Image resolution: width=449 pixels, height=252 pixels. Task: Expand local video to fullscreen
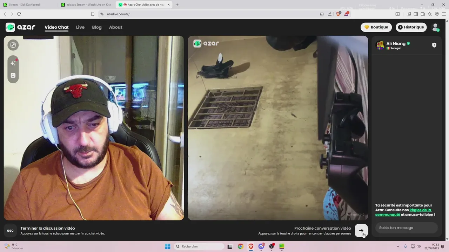pyautogui.click(x=13, y=45)
